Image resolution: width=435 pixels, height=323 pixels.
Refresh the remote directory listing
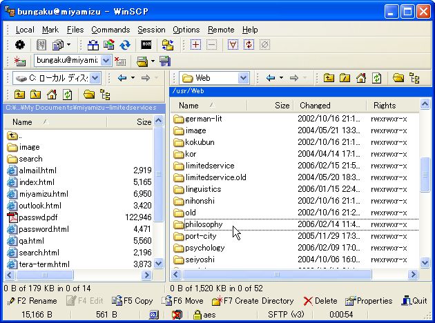377,78
